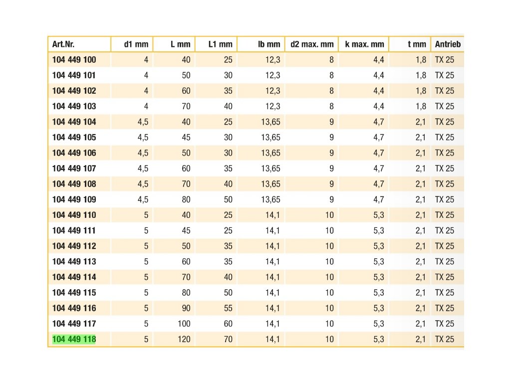The width and height of the screenshot is (511, 383).
Task: Click TX 25 in row 104 449 108
Action: [444, 184]
